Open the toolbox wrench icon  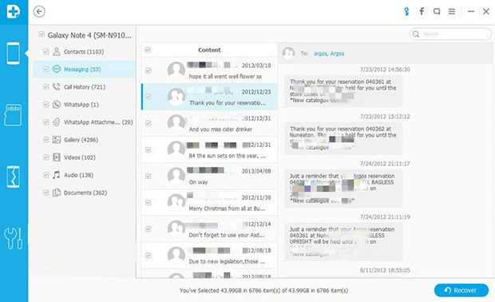[x=14, y=239]
